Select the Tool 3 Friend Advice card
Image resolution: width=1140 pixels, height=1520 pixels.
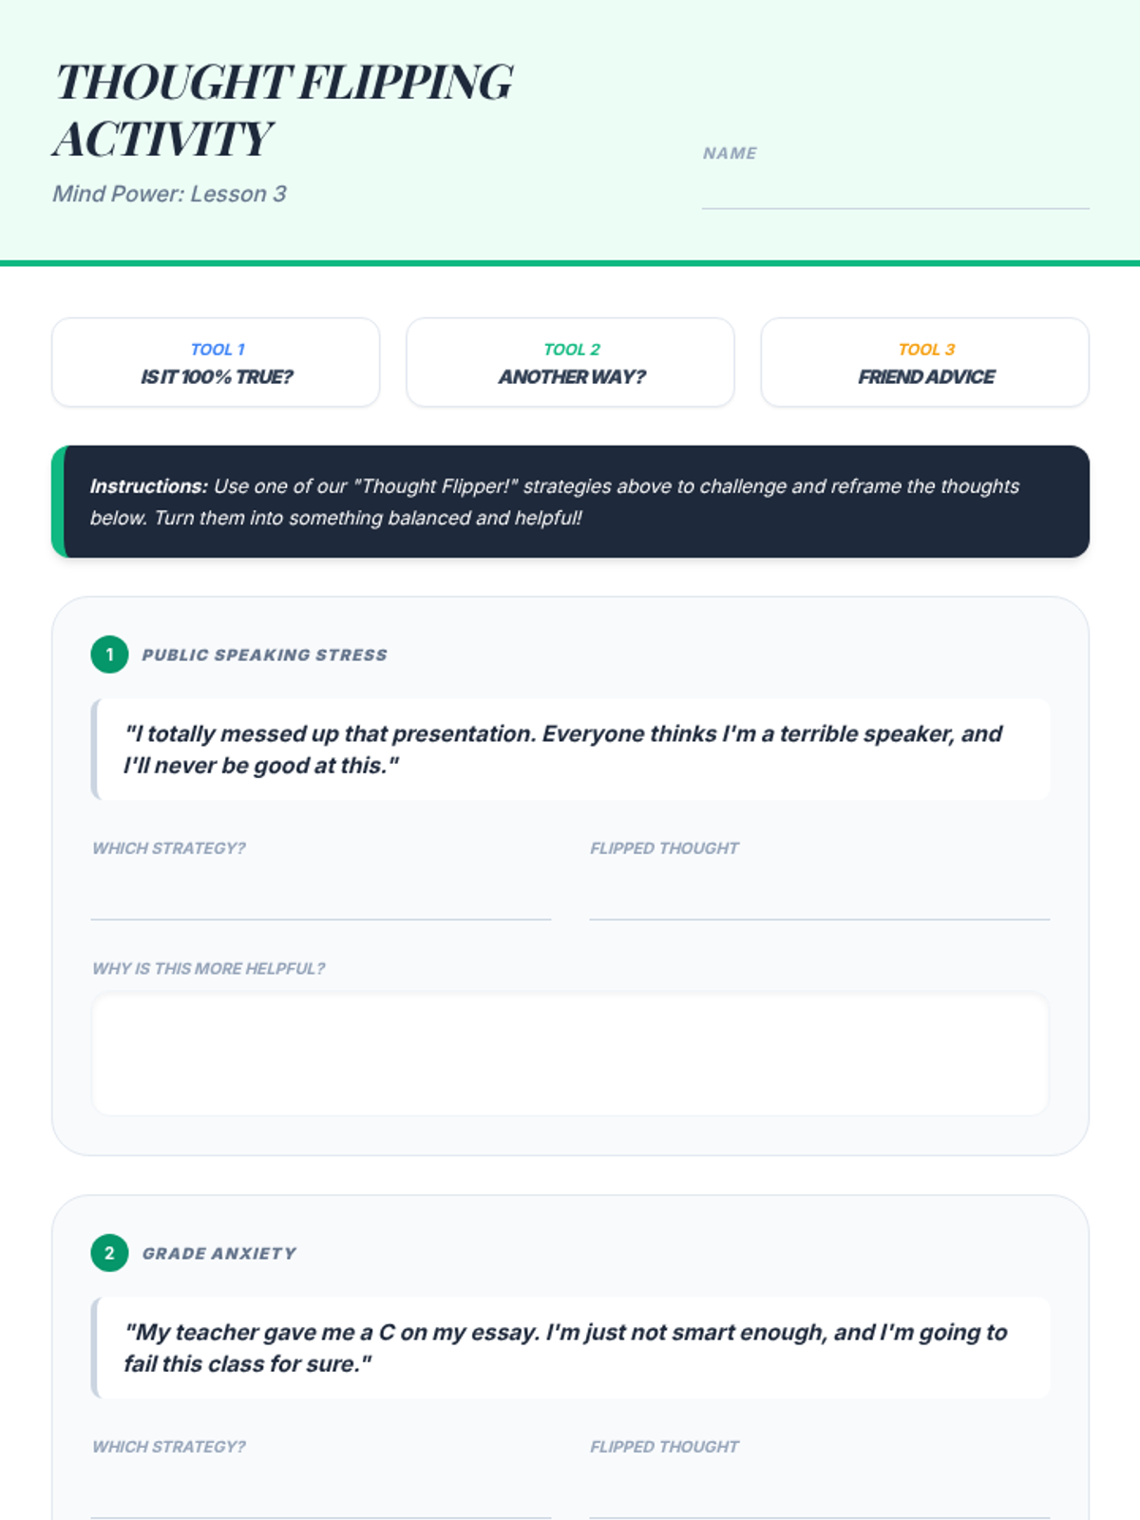(924, 362)
